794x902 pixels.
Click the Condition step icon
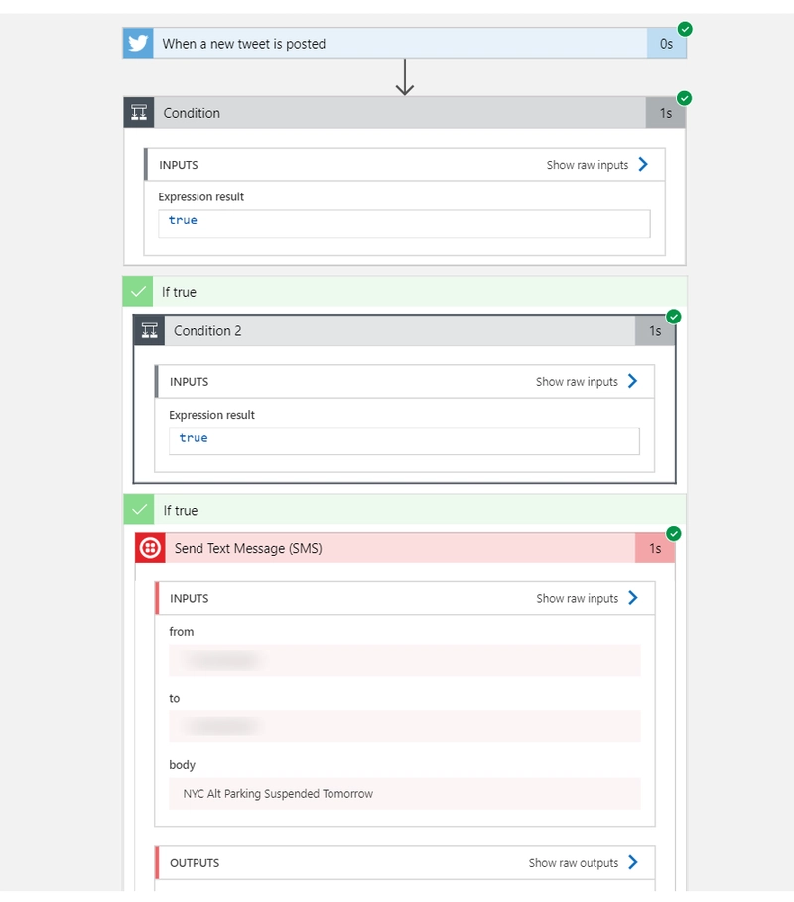click(x=139, y=113)
